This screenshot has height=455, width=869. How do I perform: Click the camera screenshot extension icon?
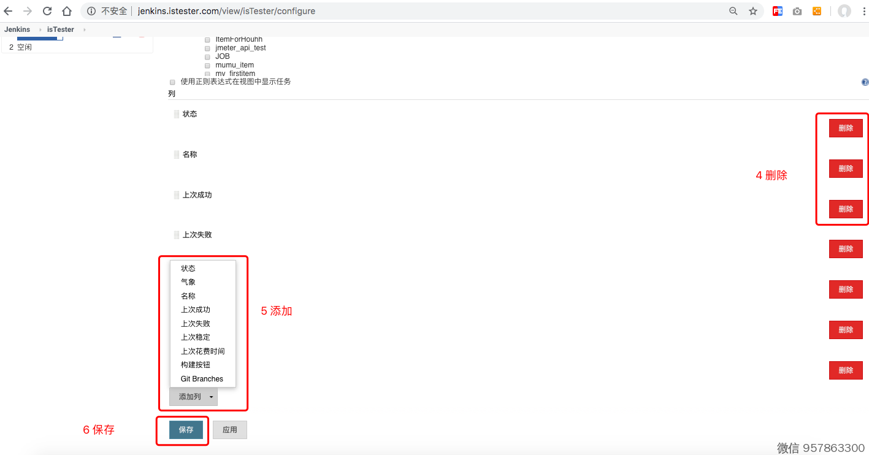[797, 11]
